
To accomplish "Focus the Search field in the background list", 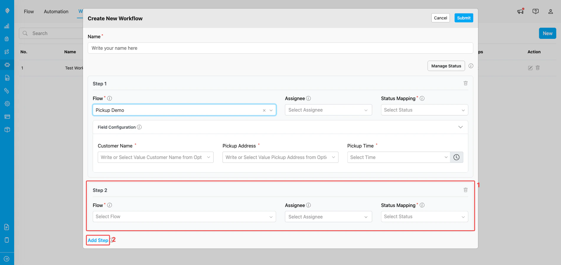I will 51,33.
